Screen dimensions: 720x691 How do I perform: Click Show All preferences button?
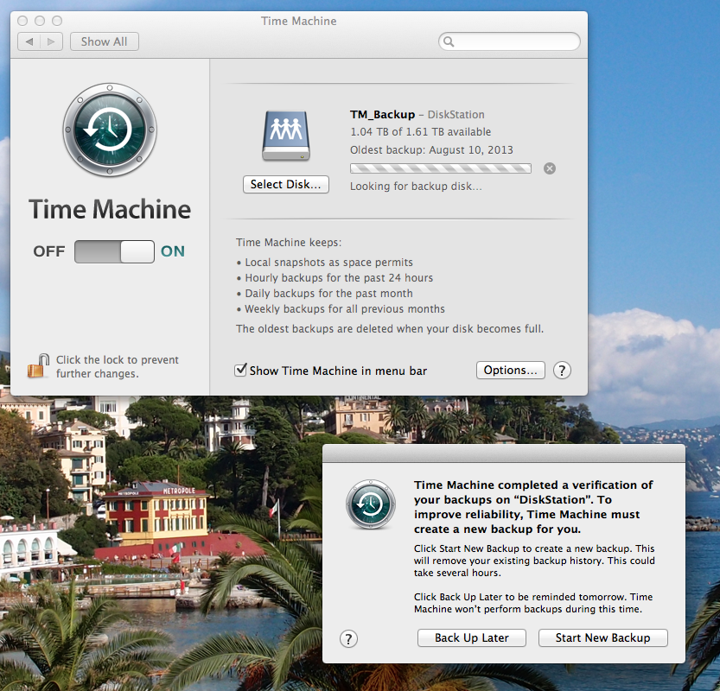pos(104,41)
